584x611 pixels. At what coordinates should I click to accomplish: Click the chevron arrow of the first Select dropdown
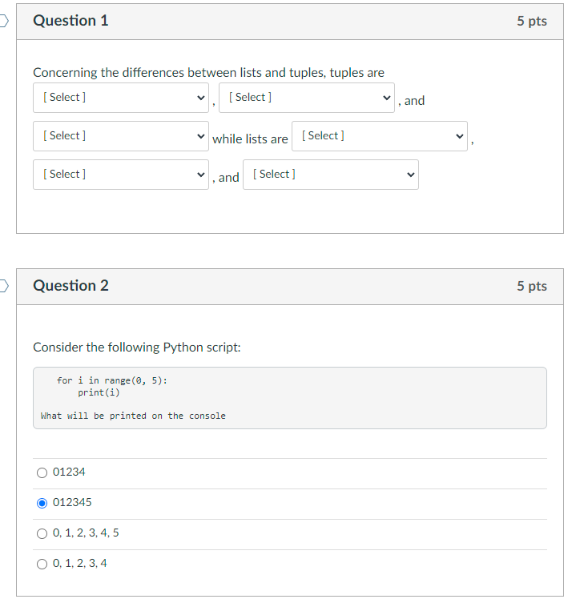click(x=201, y=98)
